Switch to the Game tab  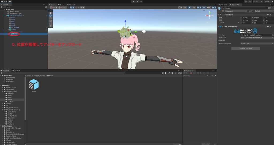61,5
